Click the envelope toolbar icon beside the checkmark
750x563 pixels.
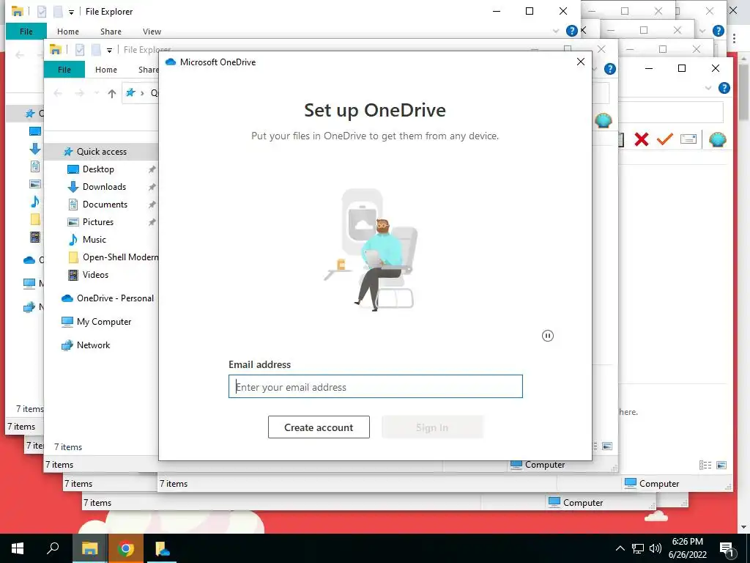point(688,139)
